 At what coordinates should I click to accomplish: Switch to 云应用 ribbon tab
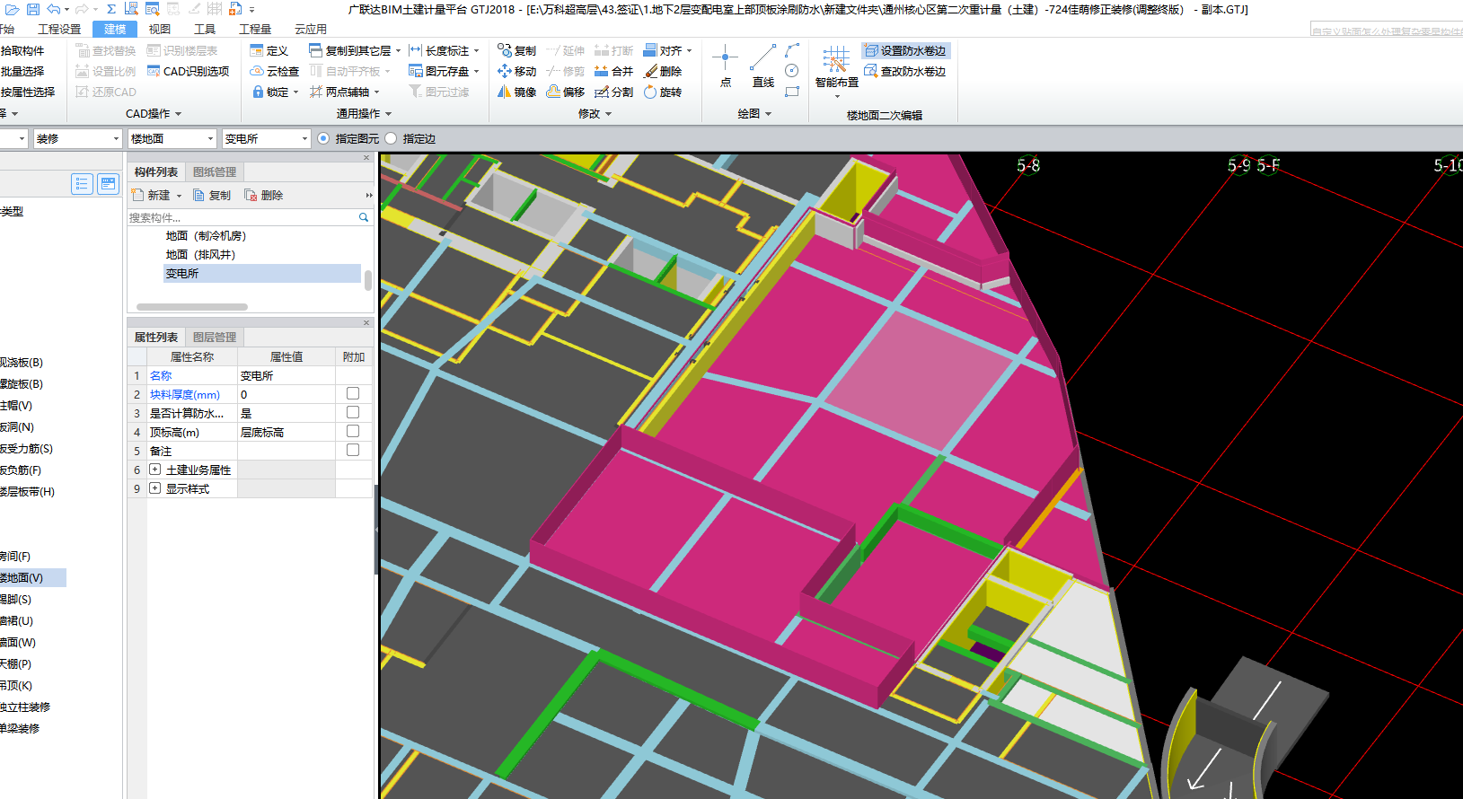[311, 29]
